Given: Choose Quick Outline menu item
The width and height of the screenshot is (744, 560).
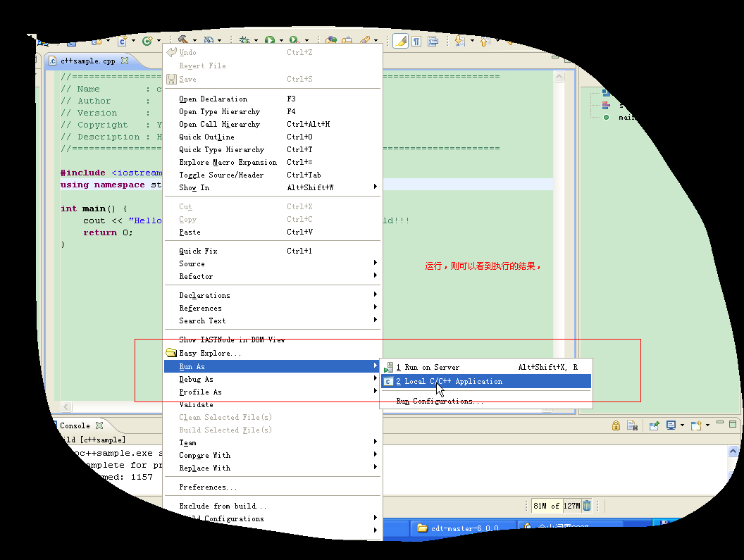Looking at the screenshot, I should click(273, 137).
